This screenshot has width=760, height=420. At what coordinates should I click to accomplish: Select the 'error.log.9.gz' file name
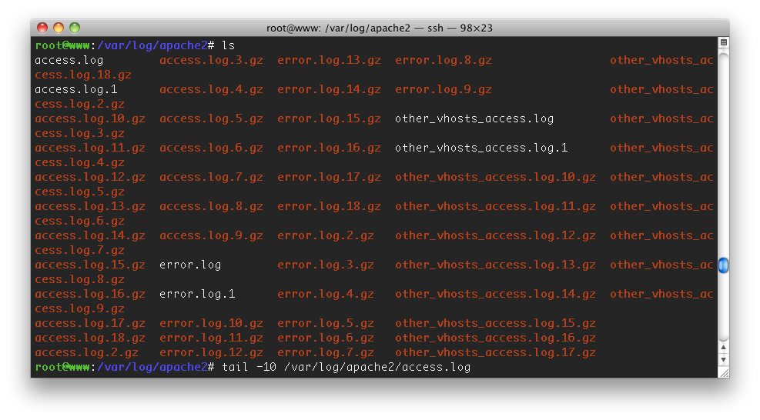coord(444,90)
